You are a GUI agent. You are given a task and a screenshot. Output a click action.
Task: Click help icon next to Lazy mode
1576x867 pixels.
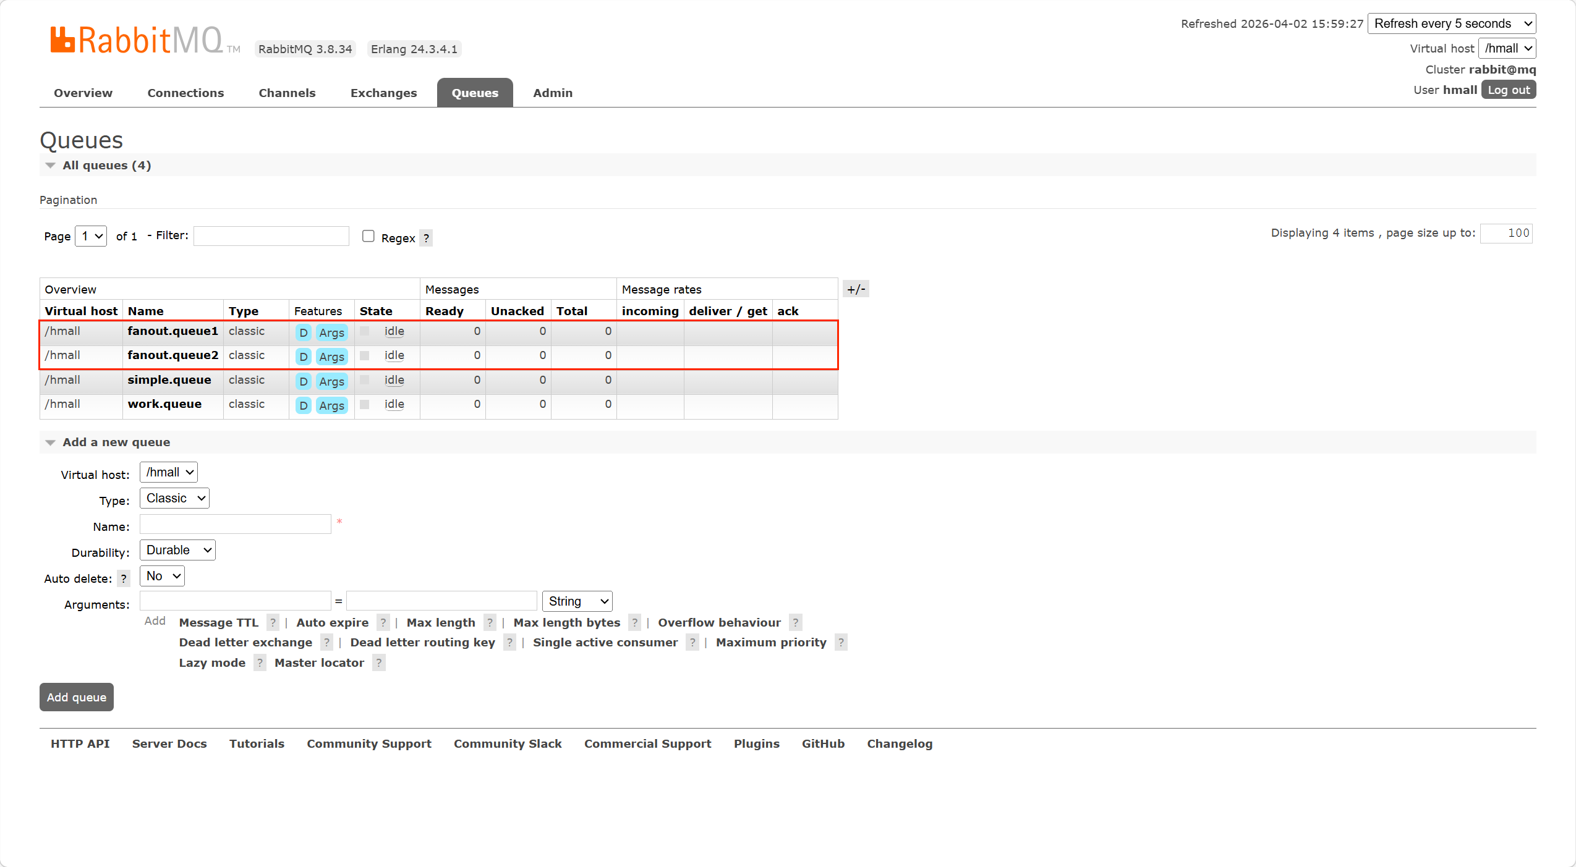(x=260, y=662)
